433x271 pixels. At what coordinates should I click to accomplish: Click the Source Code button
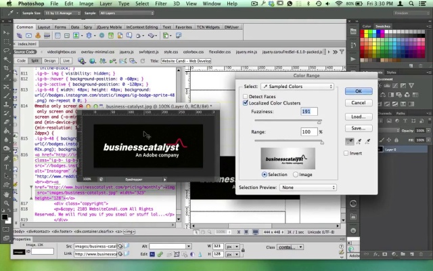tap(24, 51)
